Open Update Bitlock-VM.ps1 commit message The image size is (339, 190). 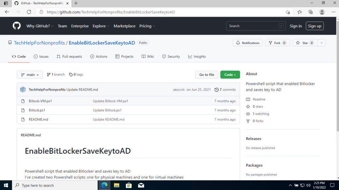coord(111,101)
